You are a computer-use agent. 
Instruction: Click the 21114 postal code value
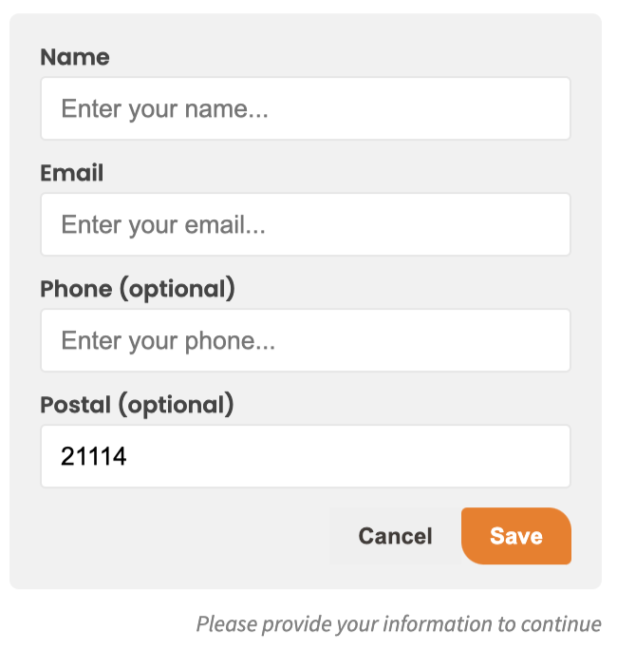click(94, 457)
